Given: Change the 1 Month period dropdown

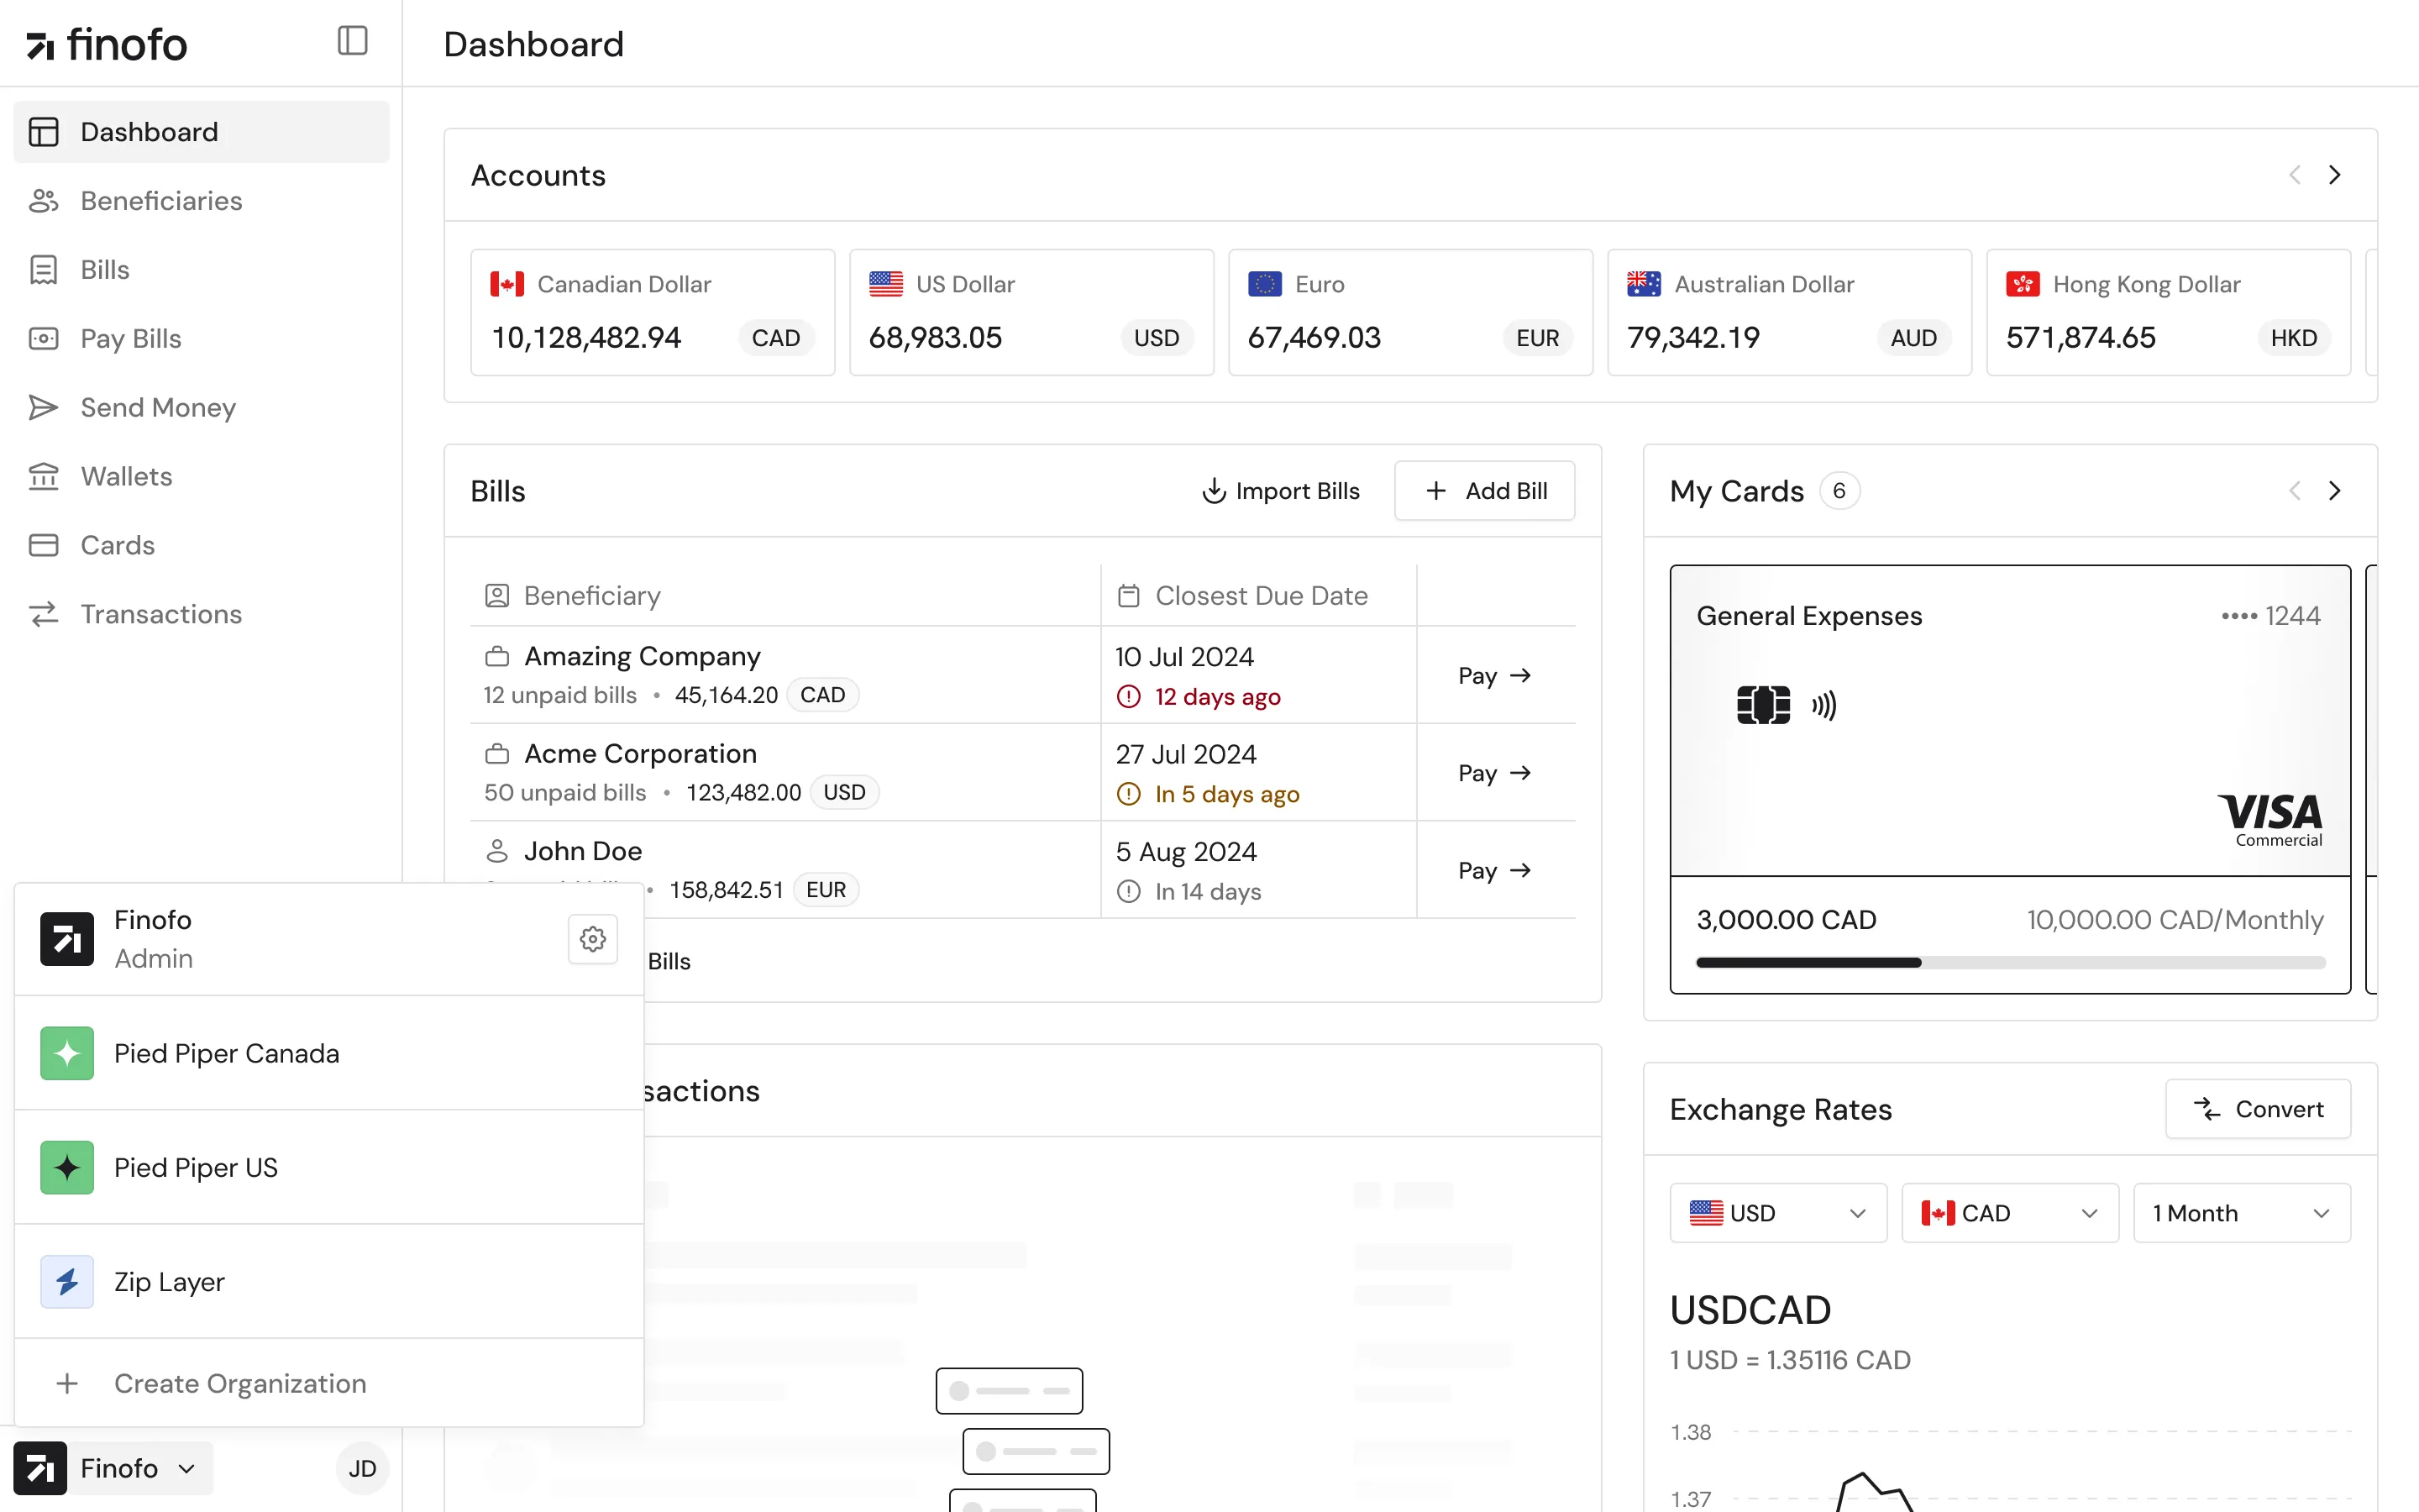Looking at the screenshot, I should 2241,1213.
